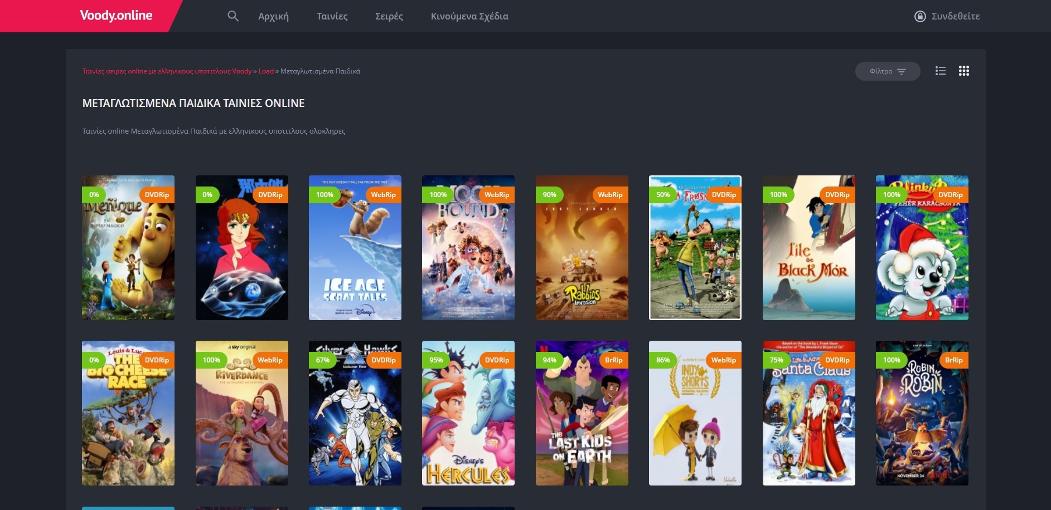Select The Big Cheese Race poster
Viewport: 1051px width, 510px height.
point(128,413)
